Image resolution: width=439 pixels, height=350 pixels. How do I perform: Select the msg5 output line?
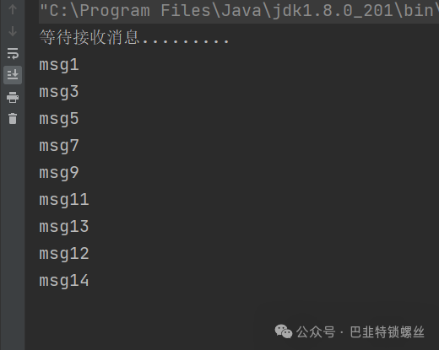(x=59, y=119)
